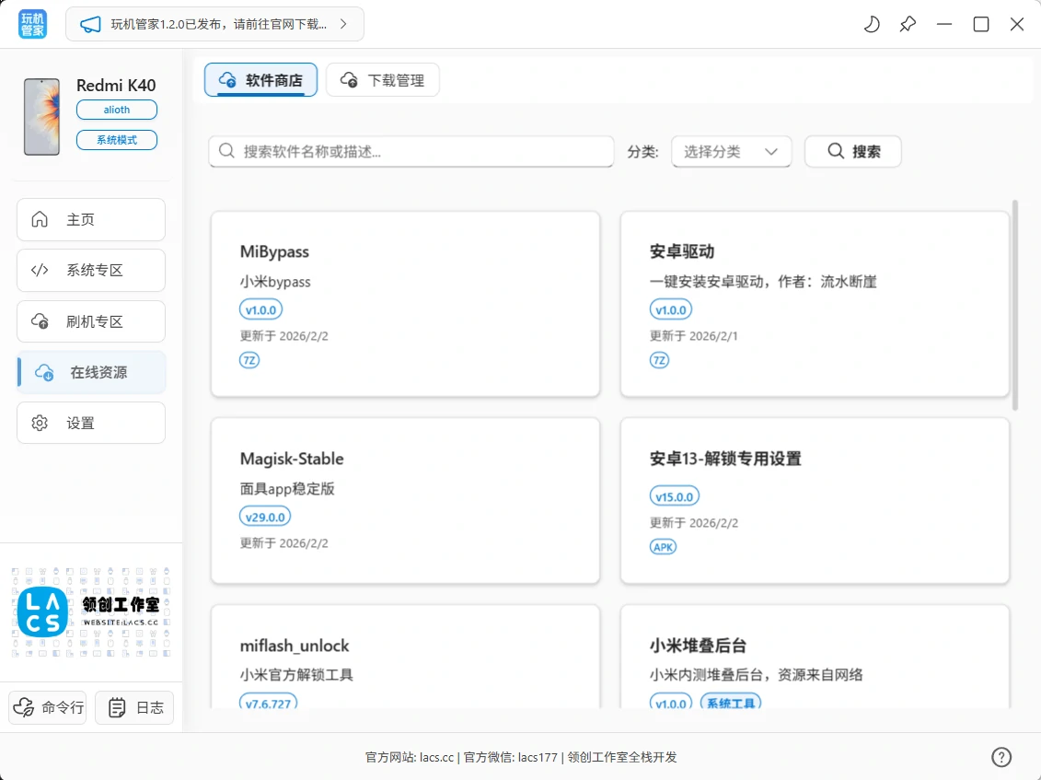Open the 命令行 terminal button

coord(48,707)
